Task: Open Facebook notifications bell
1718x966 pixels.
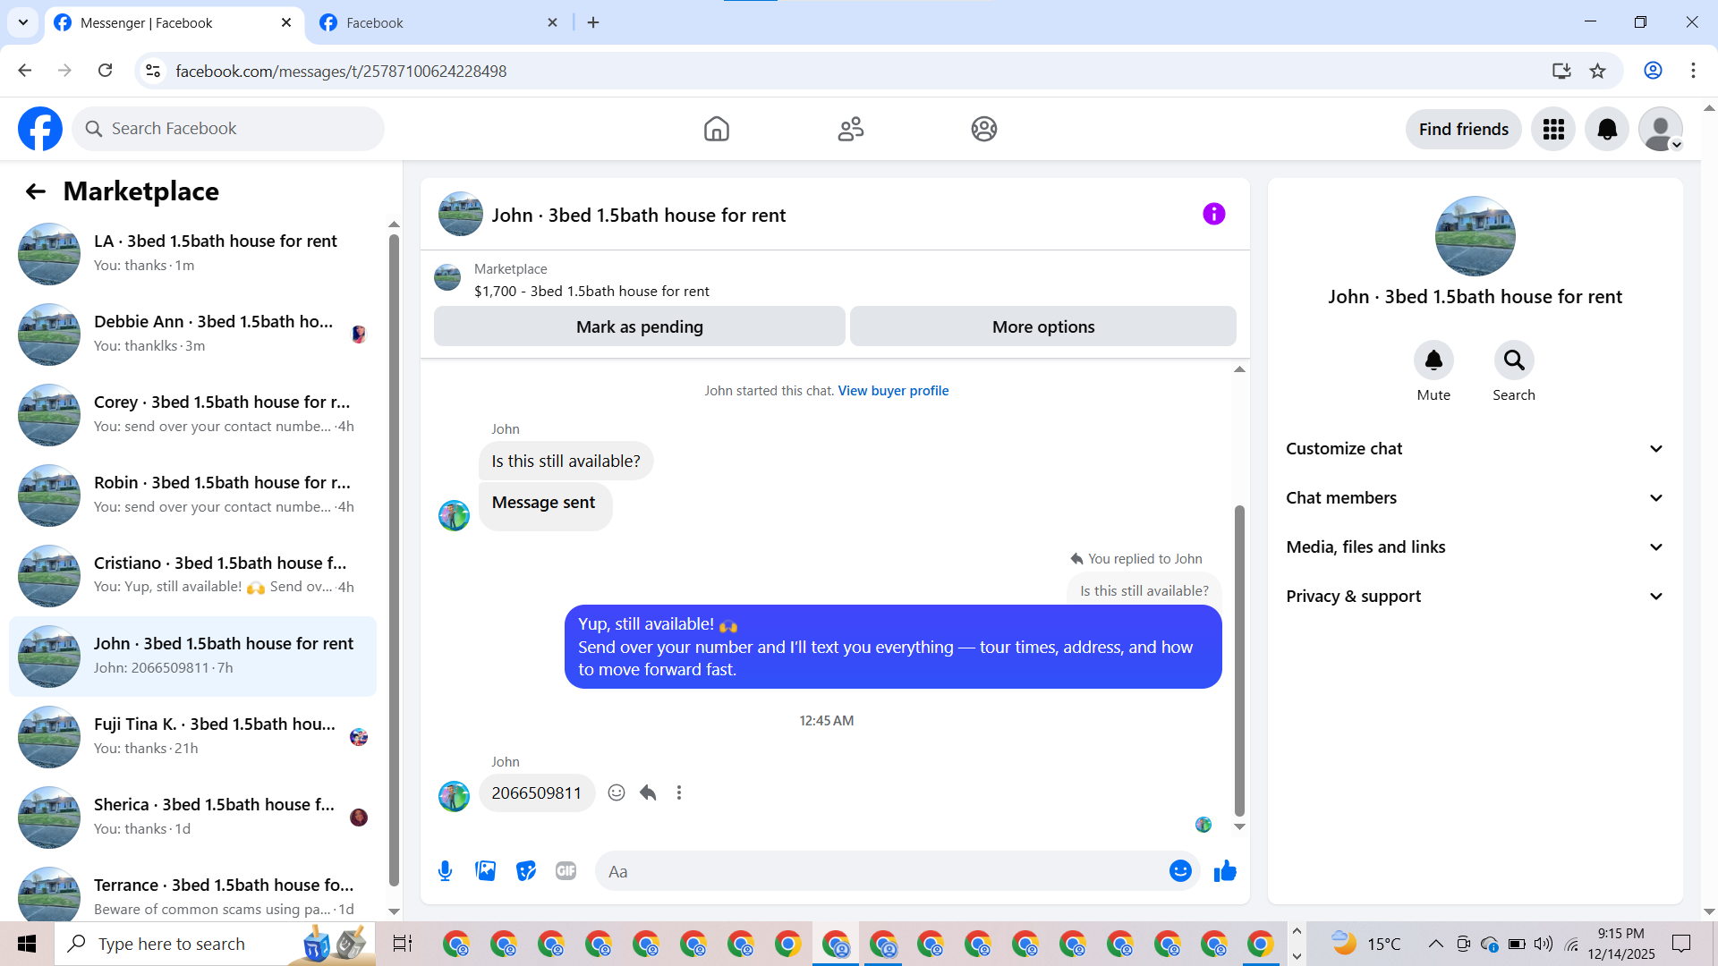Action: point(1607,130)
